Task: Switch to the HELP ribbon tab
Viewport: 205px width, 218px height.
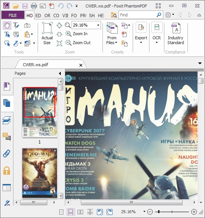Action: 101,15
